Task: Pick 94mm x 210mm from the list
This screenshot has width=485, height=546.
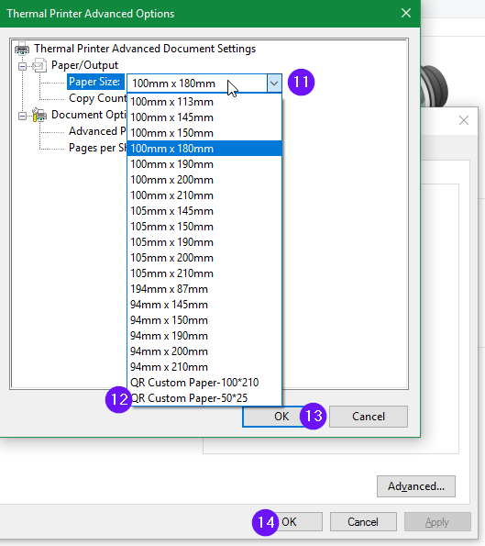Action: [x=204, y=367]
